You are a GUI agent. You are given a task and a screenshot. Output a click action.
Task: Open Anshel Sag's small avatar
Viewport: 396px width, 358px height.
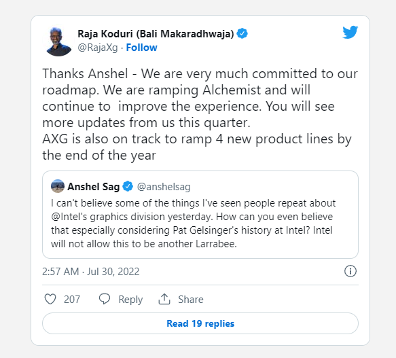(x=58, y=186)
